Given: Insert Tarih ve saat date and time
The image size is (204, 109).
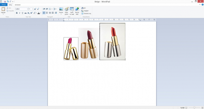Looking at the screenshot, I should coord(72,11).
